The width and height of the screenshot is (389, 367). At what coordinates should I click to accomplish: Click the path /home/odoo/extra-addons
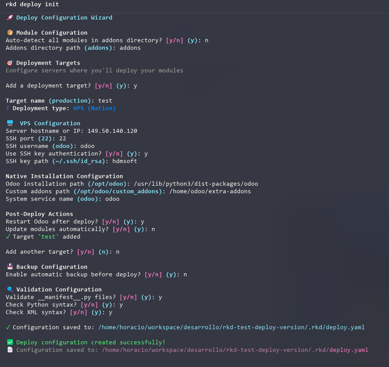click(210, 191)
